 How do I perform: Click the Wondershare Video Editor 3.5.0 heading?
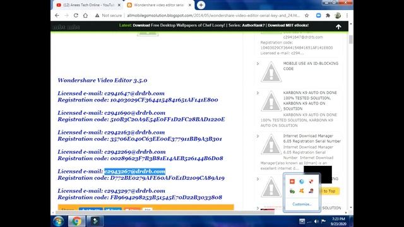click(x=102, y=80)
